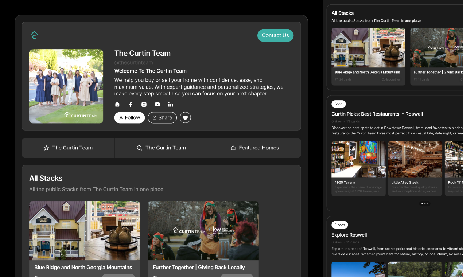This screenshot has width=463, height=277.
Task: Like the profile with the heart icon
Action: click(185, 118)
